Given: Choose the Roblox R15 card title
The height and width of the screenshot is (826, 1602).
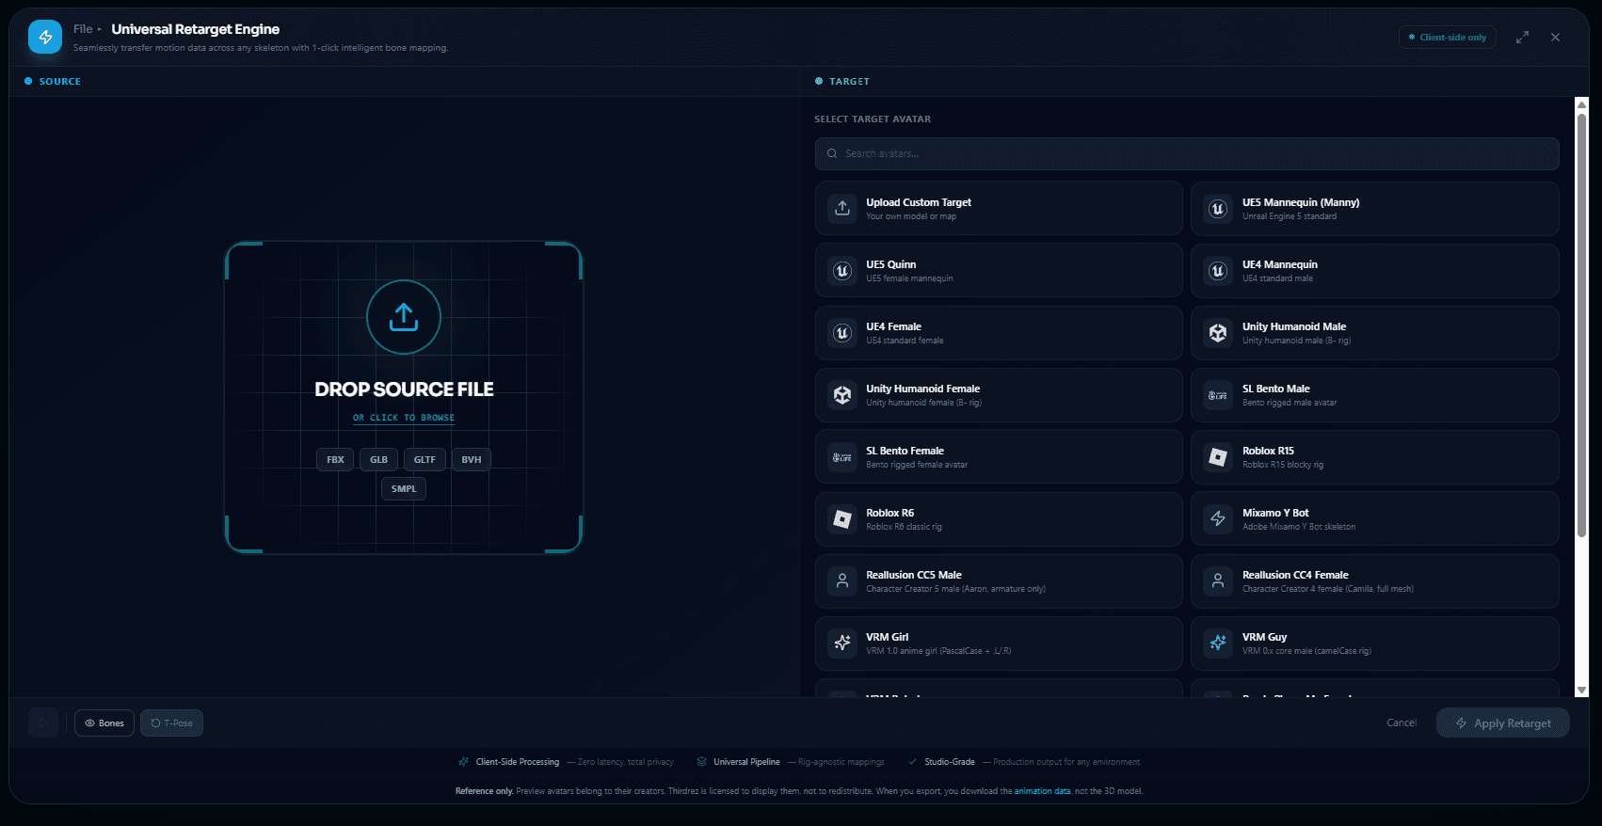Looking at the screenshot, I should 1268,451.
